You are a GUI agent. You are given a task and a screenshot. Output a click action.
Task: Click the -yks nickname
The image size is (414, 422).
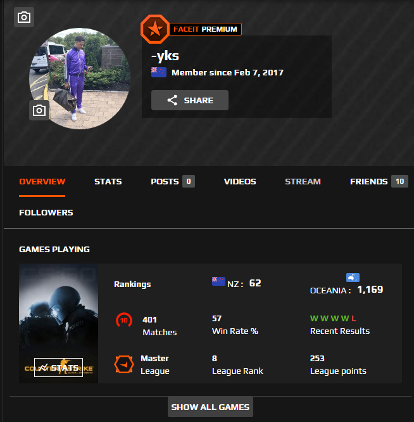click(165, 56)
